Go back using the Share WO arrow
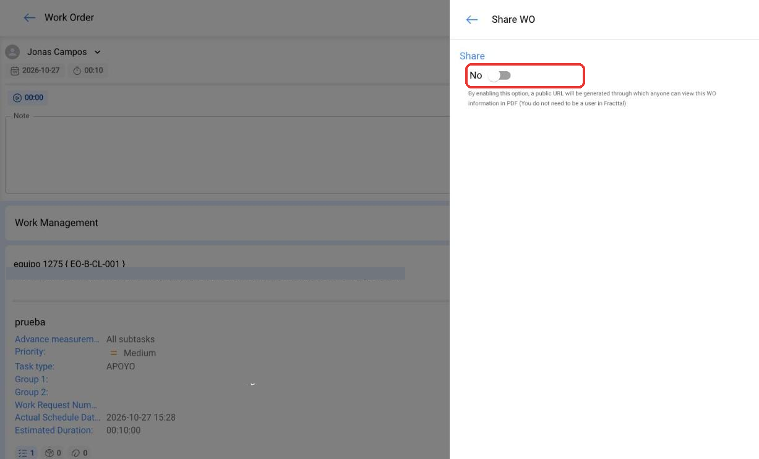 pyautogui.click(x=472, y=20)
